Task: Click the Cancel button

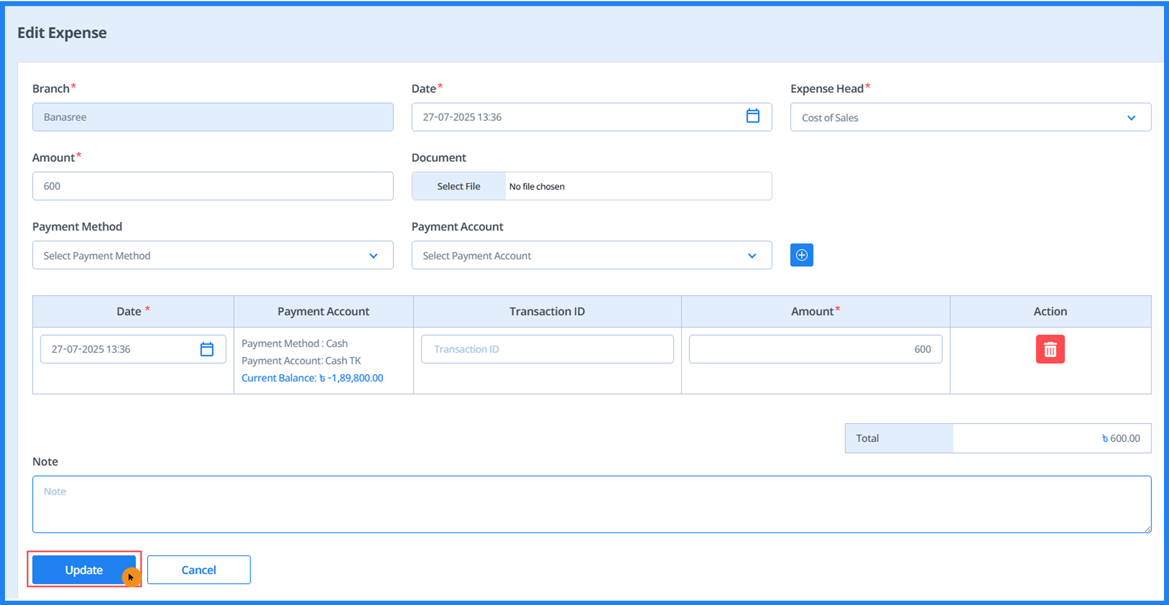Action: (199, 570)
